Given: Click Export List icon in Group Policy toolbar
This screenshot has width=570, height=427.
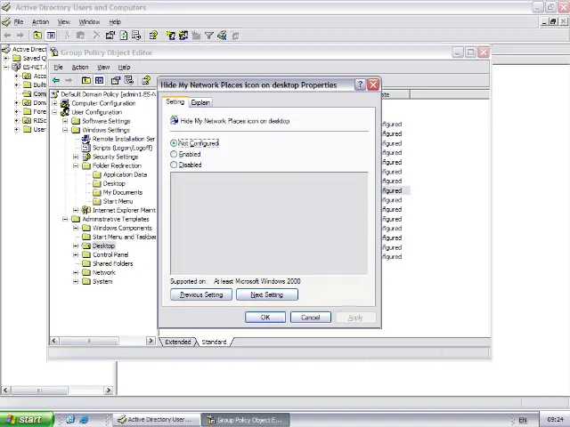Looking at the screenshot, I should [129, 80].
